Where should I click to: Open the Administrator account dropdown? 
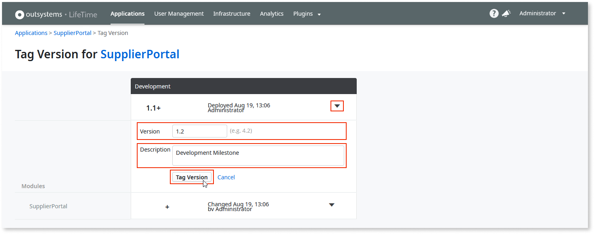[542, 13]
